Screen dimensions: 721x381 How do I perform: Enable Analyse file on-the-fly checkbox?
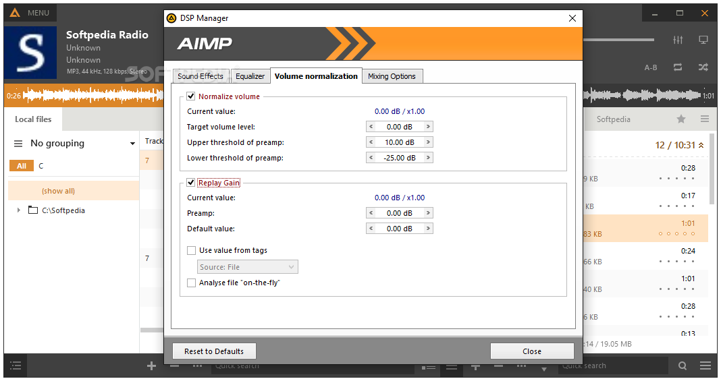(191, 283)
